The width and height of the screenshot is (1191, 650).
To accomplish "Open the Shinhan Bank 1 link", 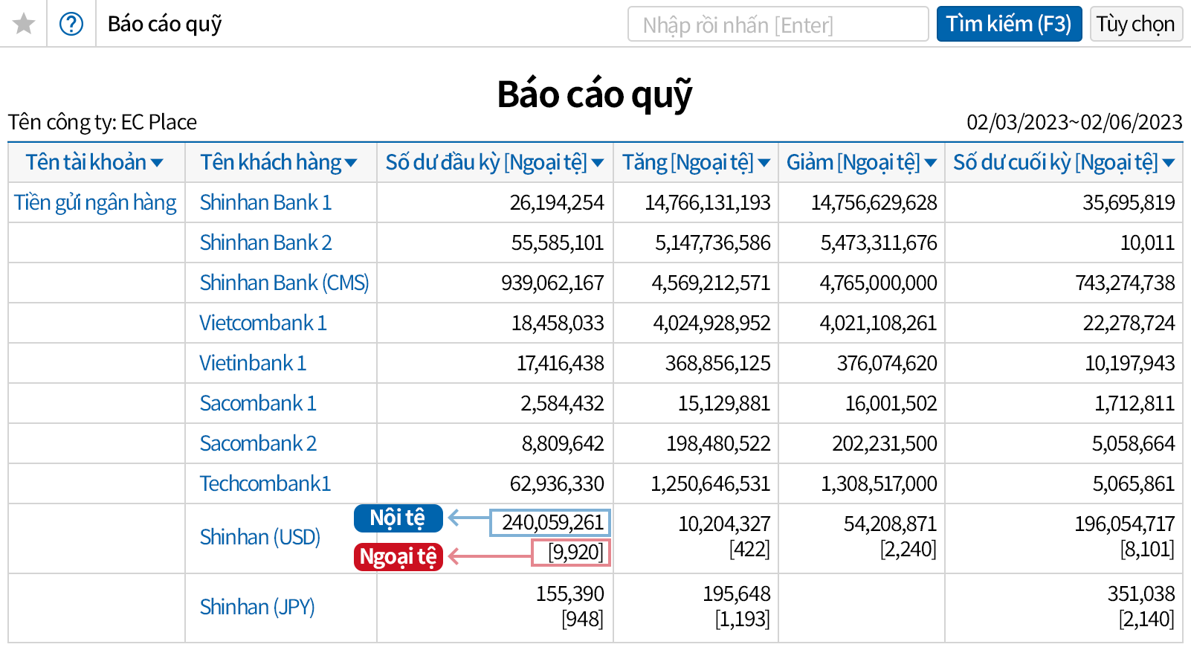I will 265,203.
